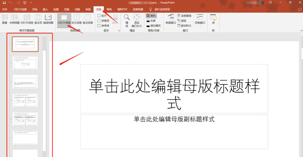
Task: Switch to the 动画 animations tab
Action: [77, 9]
